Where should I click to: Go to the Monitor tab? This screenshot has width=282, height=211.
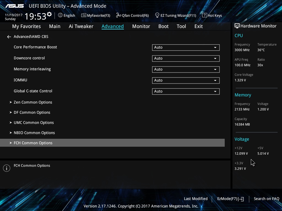point(141,26)
